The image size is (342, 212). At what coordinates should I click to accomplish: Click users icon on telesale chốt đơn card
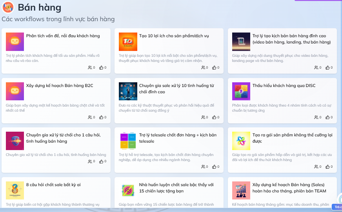[203, 167]
